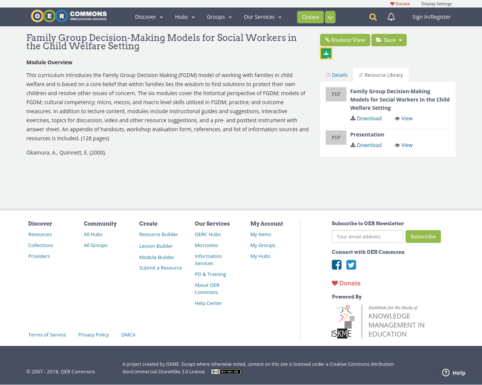Switch to the Details tab
Viewport: 482px width, 385px height.
pyautogui.click(x=336, y=74)
